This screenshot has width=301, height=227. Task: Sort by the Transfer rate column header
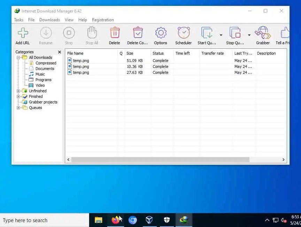(216, 53)
